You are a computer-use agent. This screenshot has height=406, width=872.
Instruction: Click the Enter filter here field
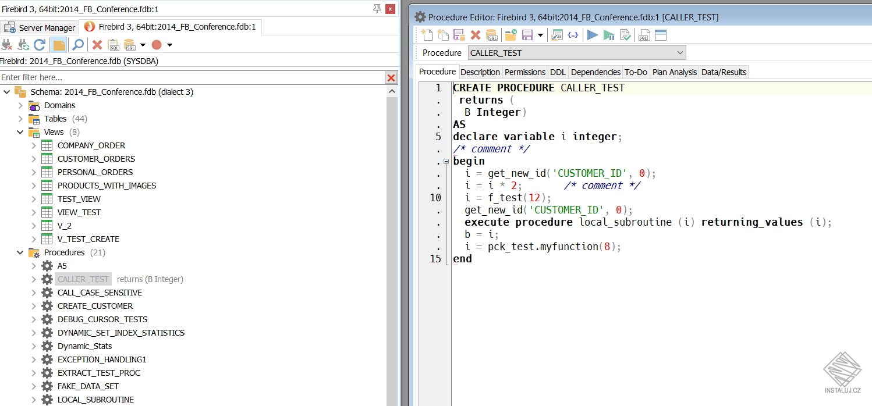point(175,77)
